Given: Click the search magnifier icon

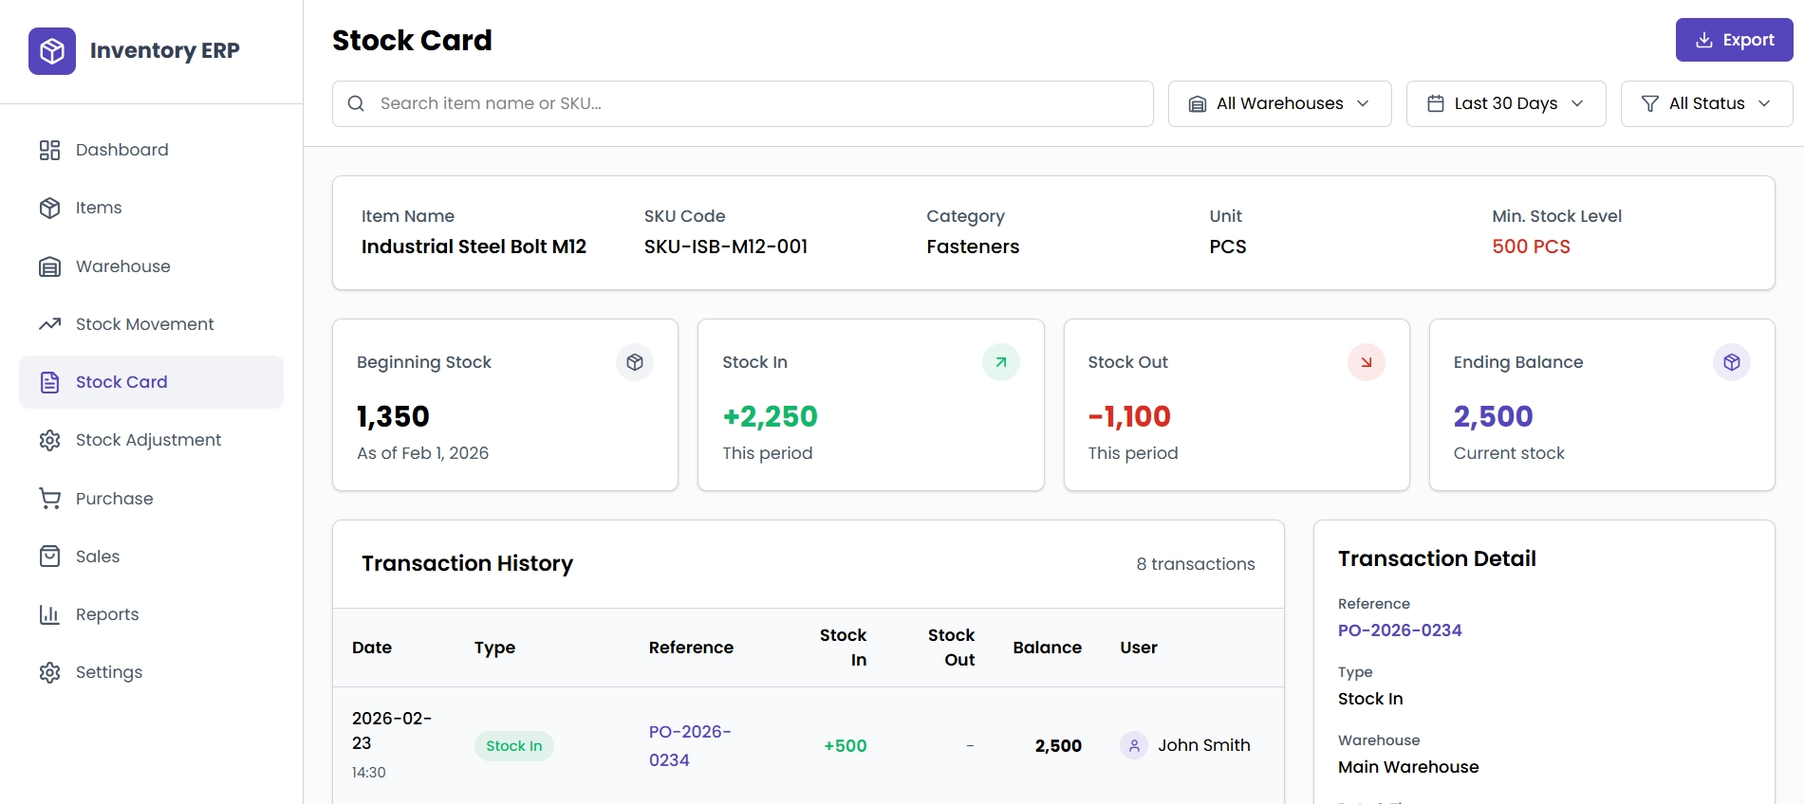Looking at the screenshot, I should coord(356,103).
